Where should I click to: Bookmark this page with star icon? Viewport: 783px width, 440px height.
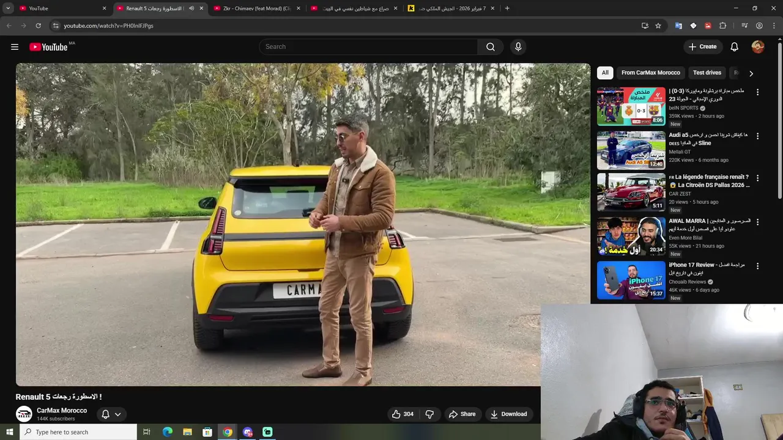pos(658,26)
